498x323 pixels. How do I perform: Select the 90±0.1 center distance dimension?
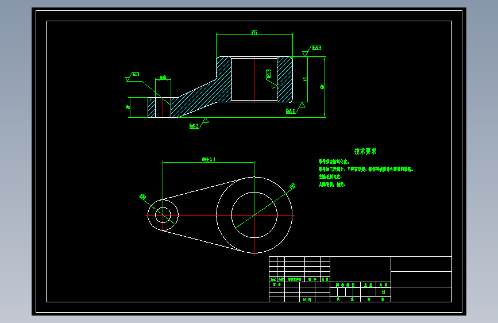pos(209,159)
